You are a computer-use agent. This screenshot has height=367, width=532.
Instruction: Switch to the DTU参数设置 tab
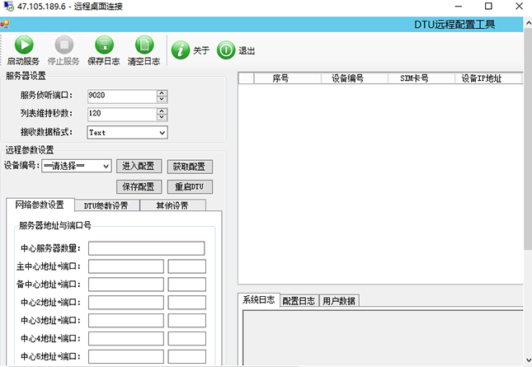pyautogui.click(x=106, y=205)
